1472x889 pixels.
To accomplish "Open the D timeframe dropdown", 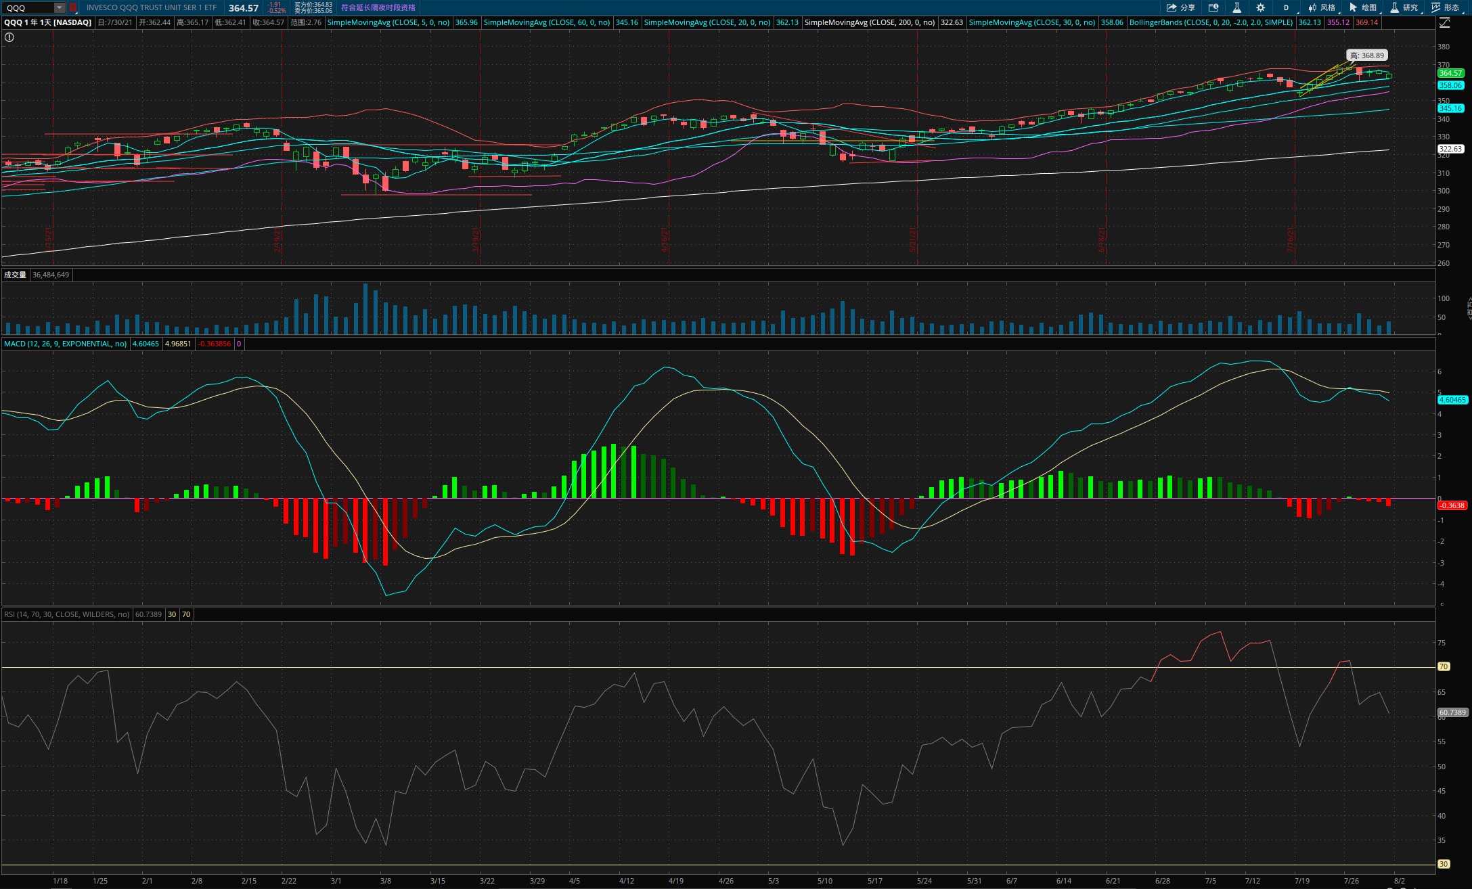I will pyautogui.click(x=1287, y=8).
